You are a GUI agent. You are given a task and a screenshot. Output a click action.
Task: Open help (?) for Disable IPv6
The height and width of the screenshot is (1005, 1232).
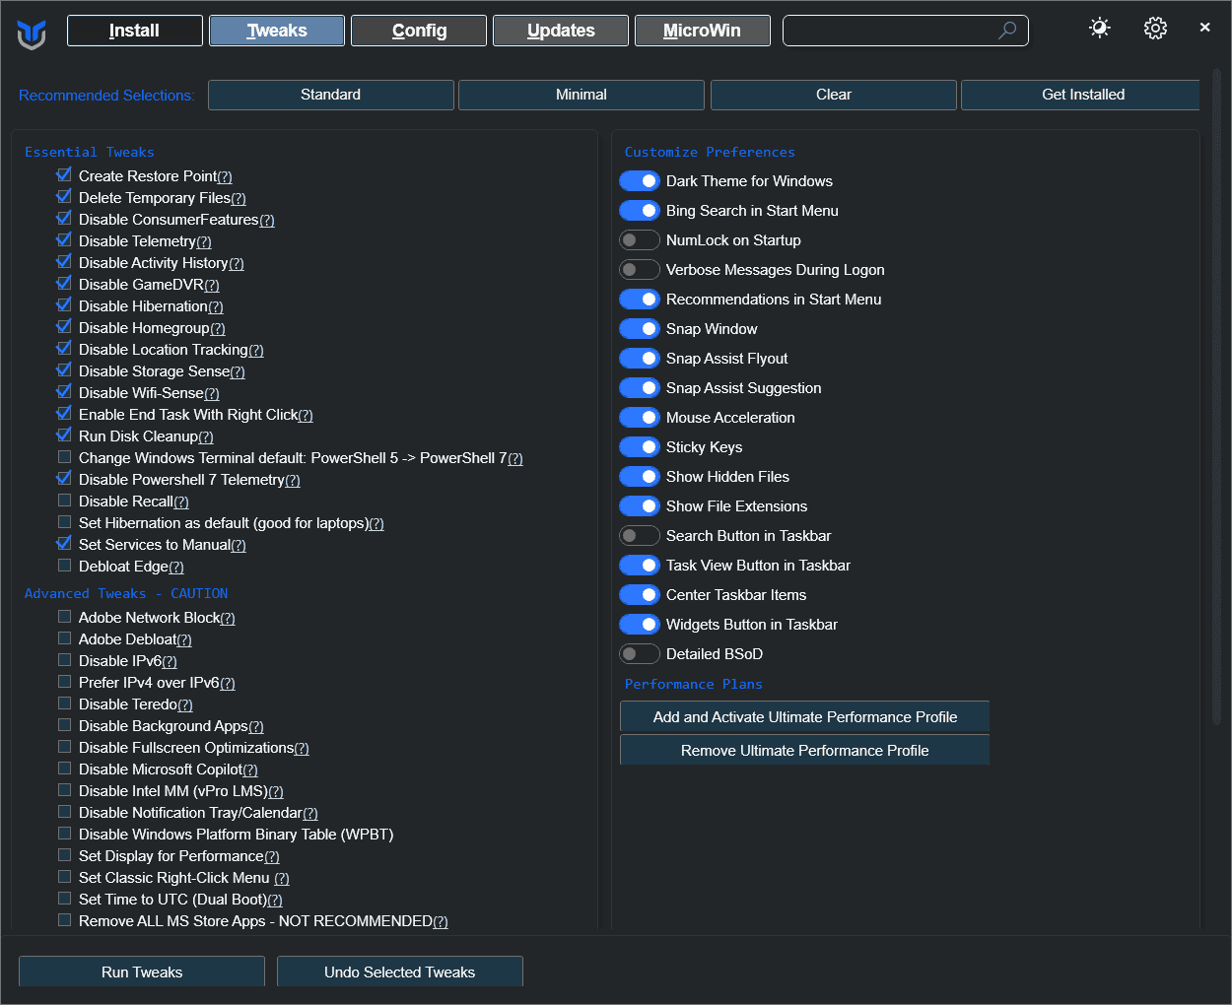[x=170, y=662]
